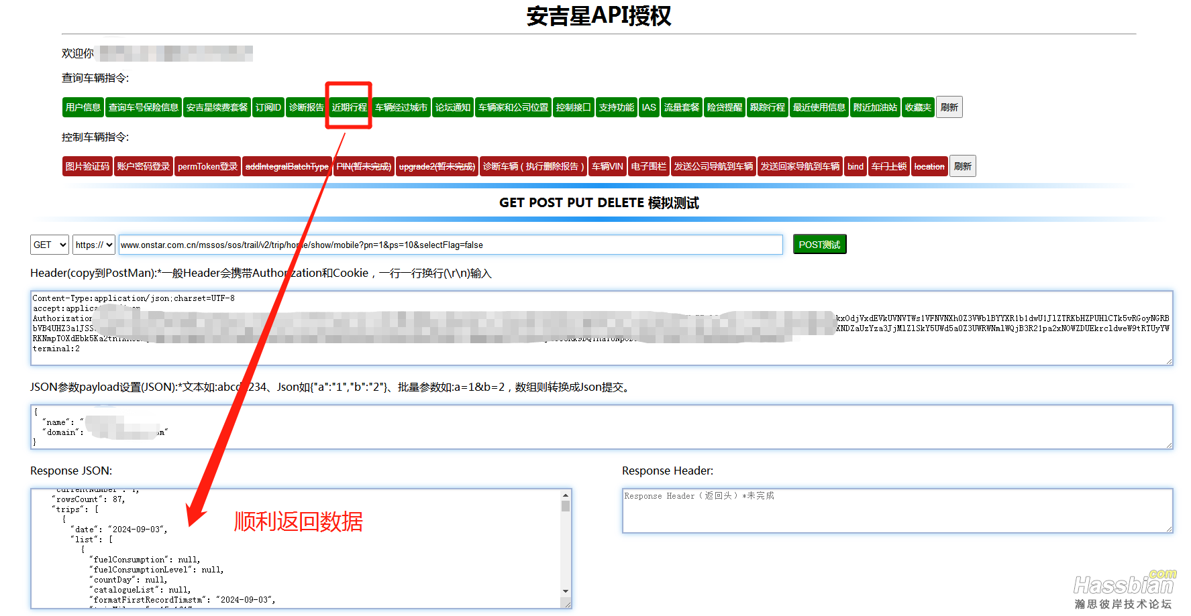1191x616 pixels.
Task: Open 电子围栏 control command
Action: tap(649, 166)
